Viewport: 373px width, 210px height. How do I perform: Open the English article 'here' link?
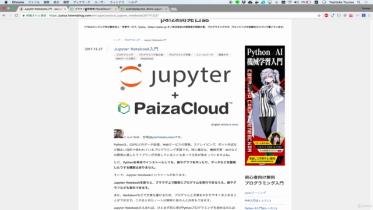pos(235,124)
